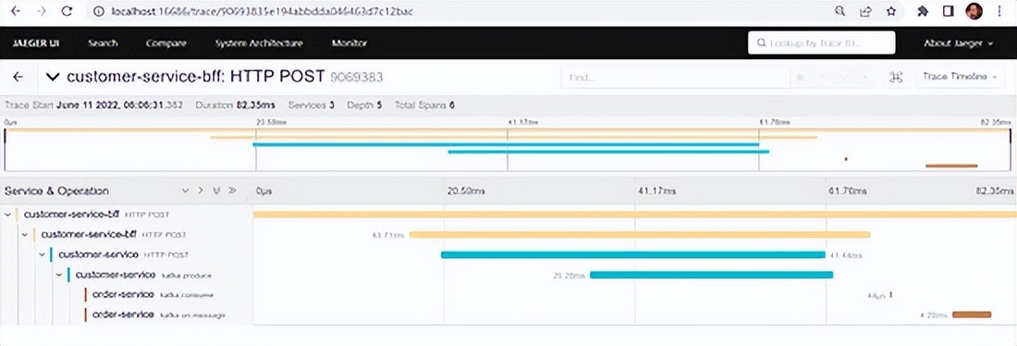Click the 41.17ms tick label in the timeline header
Screen dimensions: 1017x346
tap(657, 191)
